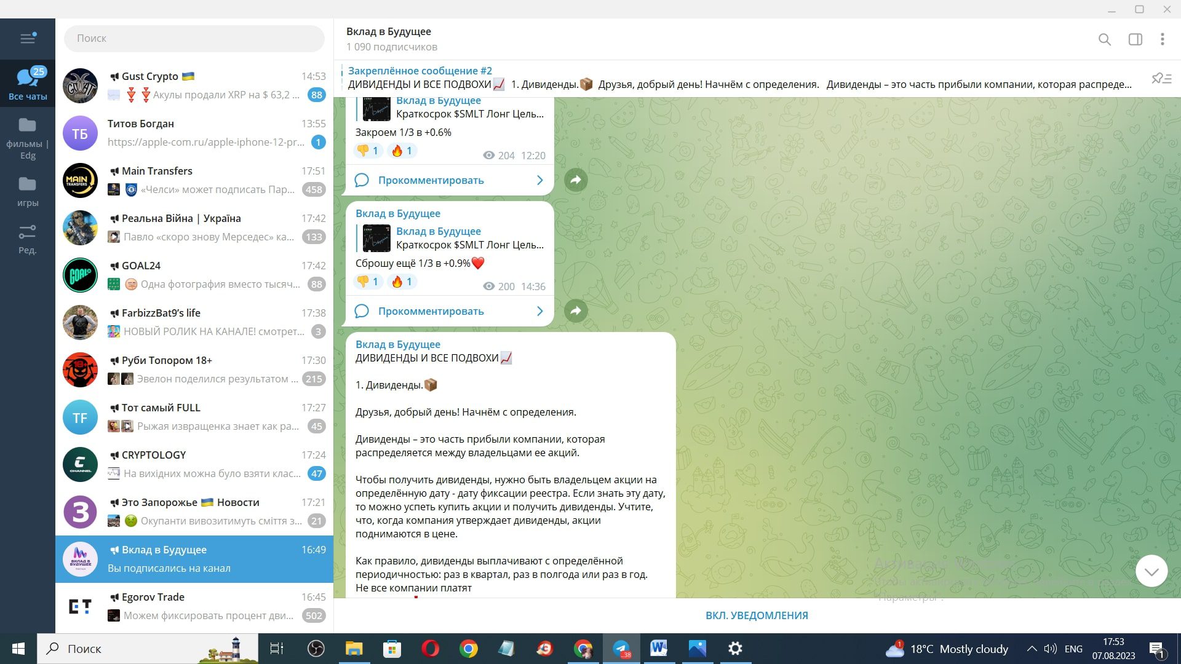Expand comments chevron on 14:36 post
Screen dimensions: 1181x664
539,311
